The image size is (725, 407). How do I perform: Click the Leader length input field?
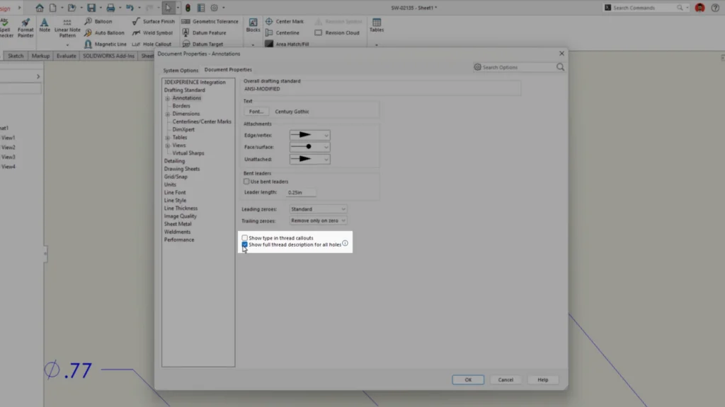coord(301,192)
